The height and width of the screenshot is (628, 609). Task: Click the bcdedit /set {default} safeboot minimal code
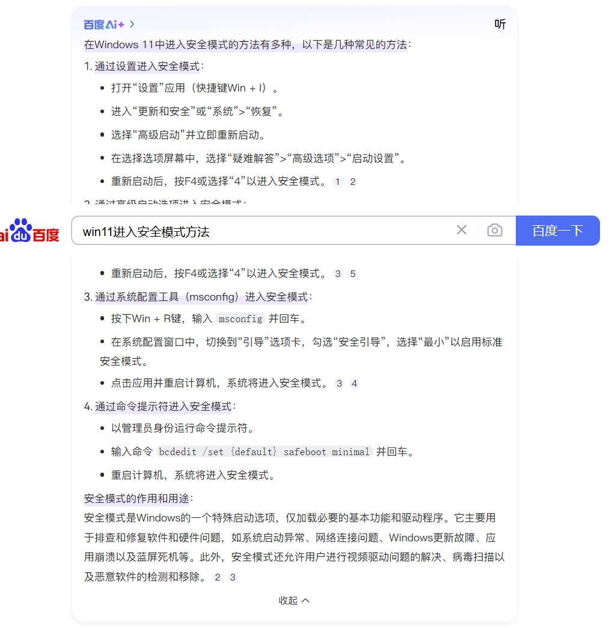point(265,452)
